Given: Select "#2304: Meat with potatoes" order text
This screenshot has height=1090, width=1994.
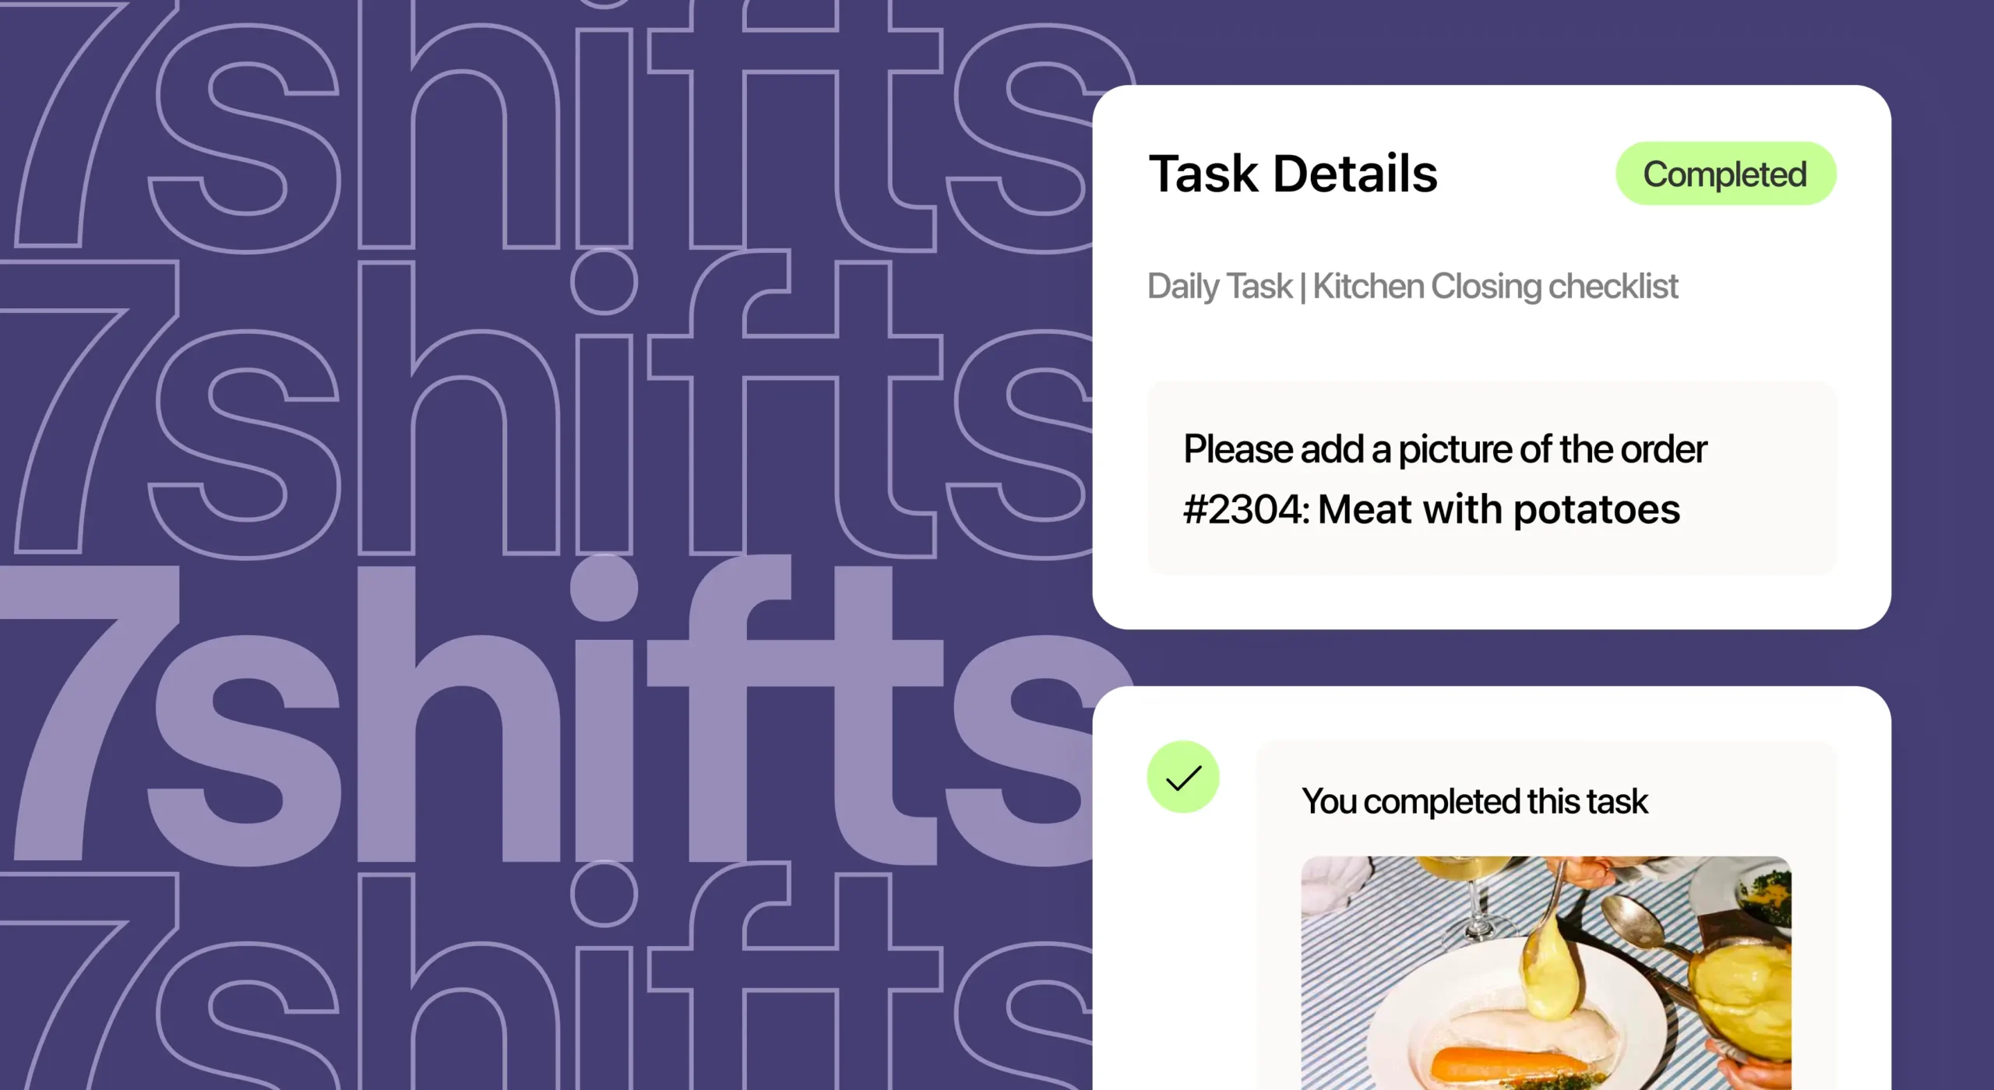Looking at the screenshot, I should coord(1431,509).
